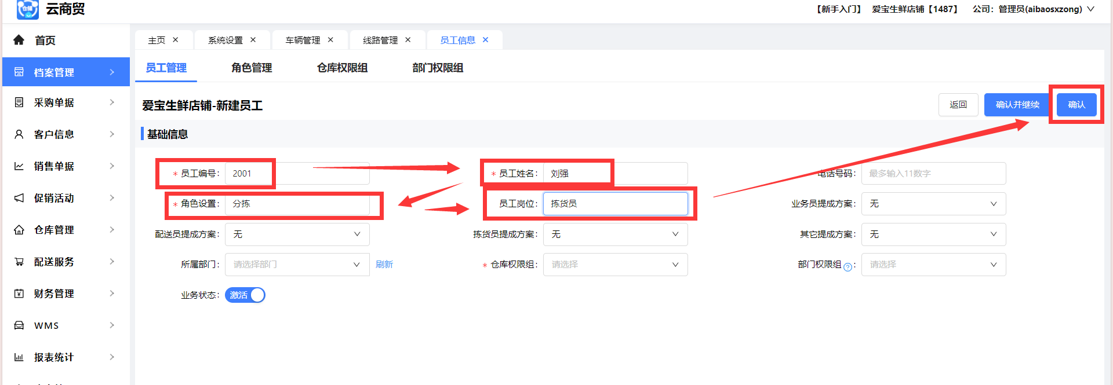The height and width of the screenshot is (385, 1113).
Task: Open the 配送员提成方案 dropdown
Action: (297, 234)
